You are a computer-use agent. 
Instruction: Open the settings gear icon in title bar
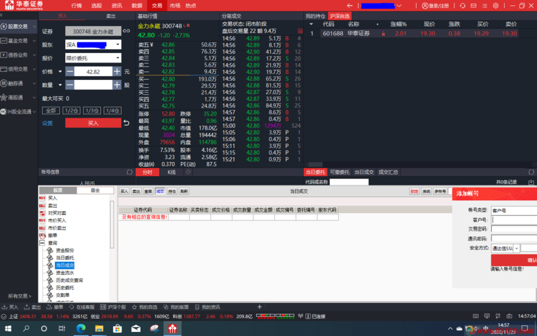[x=495, y=5]
